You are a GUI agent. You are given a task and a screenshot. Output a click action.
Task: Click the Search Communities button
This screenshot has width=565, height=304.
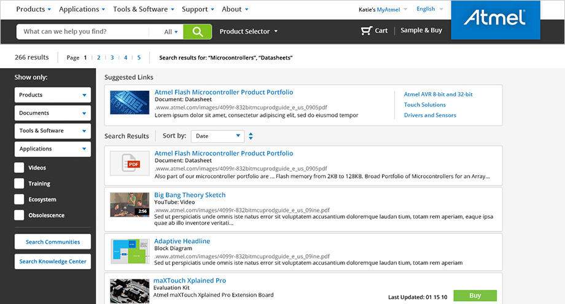(x=53, y=242)
